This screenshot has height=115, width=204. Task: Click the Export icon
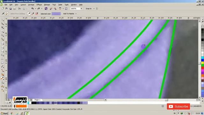point(55,9)
